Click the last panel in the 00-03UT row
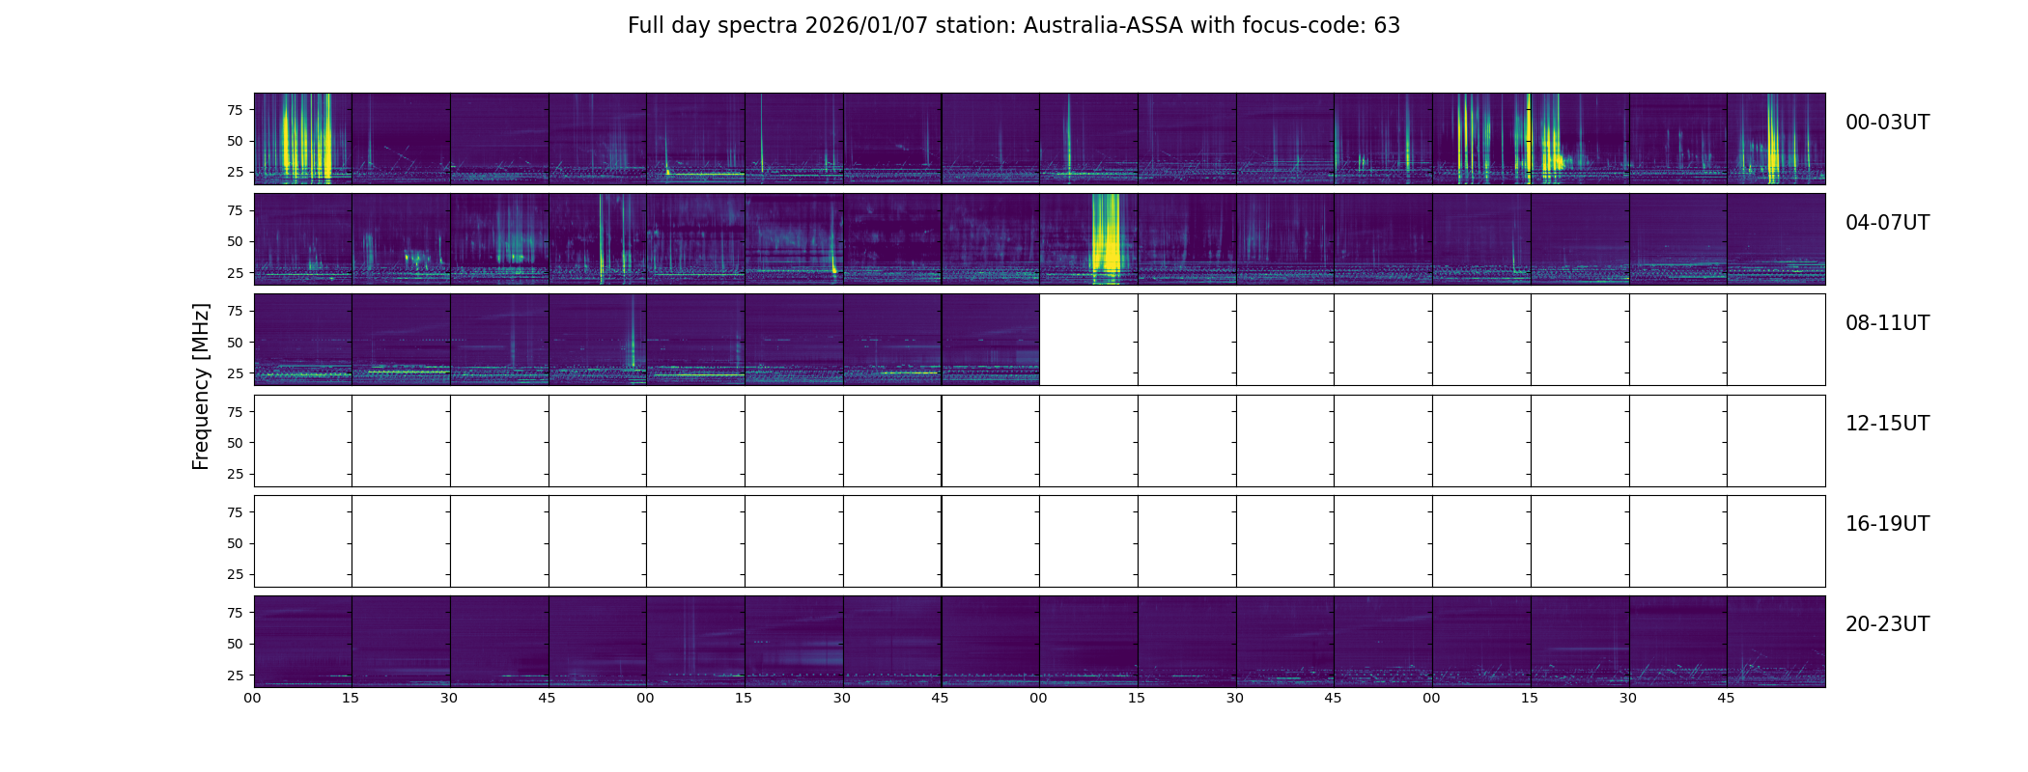Viewport: 2028px width, 772px height. [x=1776, y=138]
